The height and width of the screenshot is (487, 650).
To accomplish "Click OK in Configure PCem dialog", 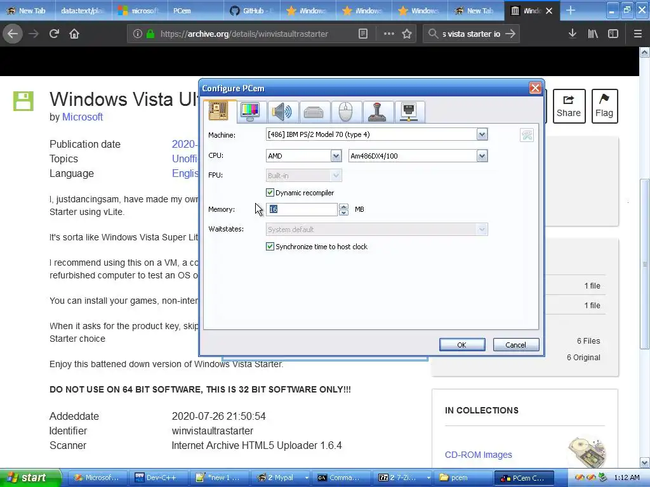I will click(x=462, y=344).
